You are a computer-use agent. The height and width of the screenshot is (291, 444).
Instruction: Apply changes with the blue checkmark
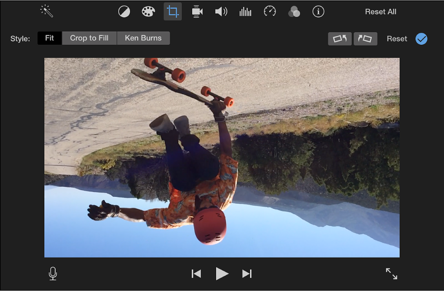421,39
